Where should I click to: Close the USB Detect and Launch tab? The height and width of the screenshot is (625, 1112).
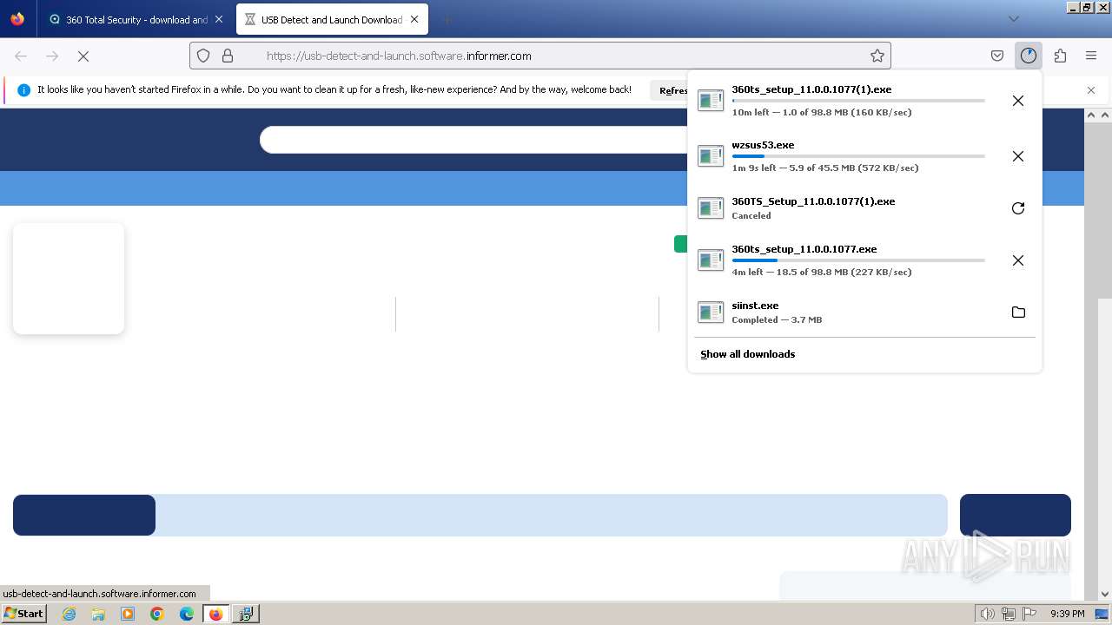[x=414, y=19]
